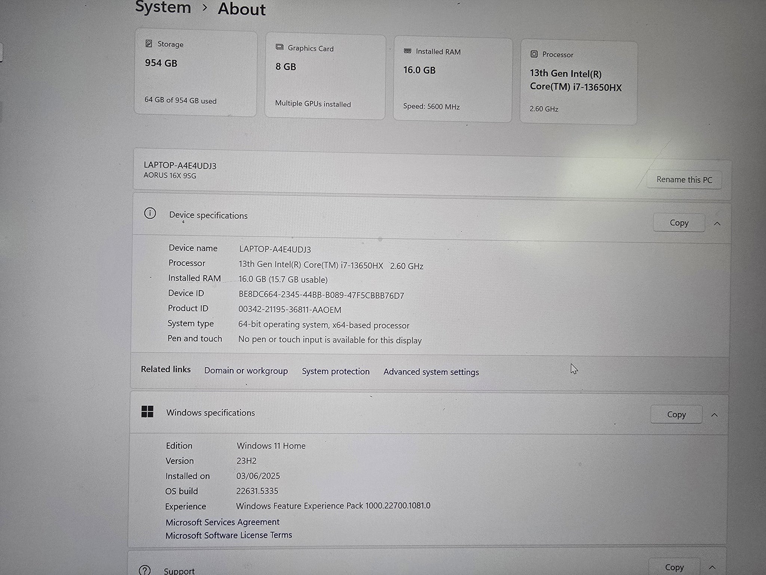Open Domain or workgroup link
Screen dimensions: 766x575
tap(246, 371)
